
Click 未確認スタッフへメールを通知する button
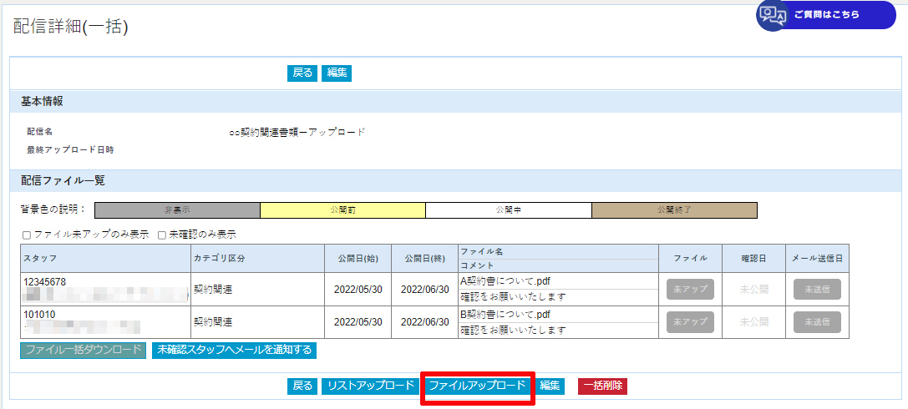point(234,350)
